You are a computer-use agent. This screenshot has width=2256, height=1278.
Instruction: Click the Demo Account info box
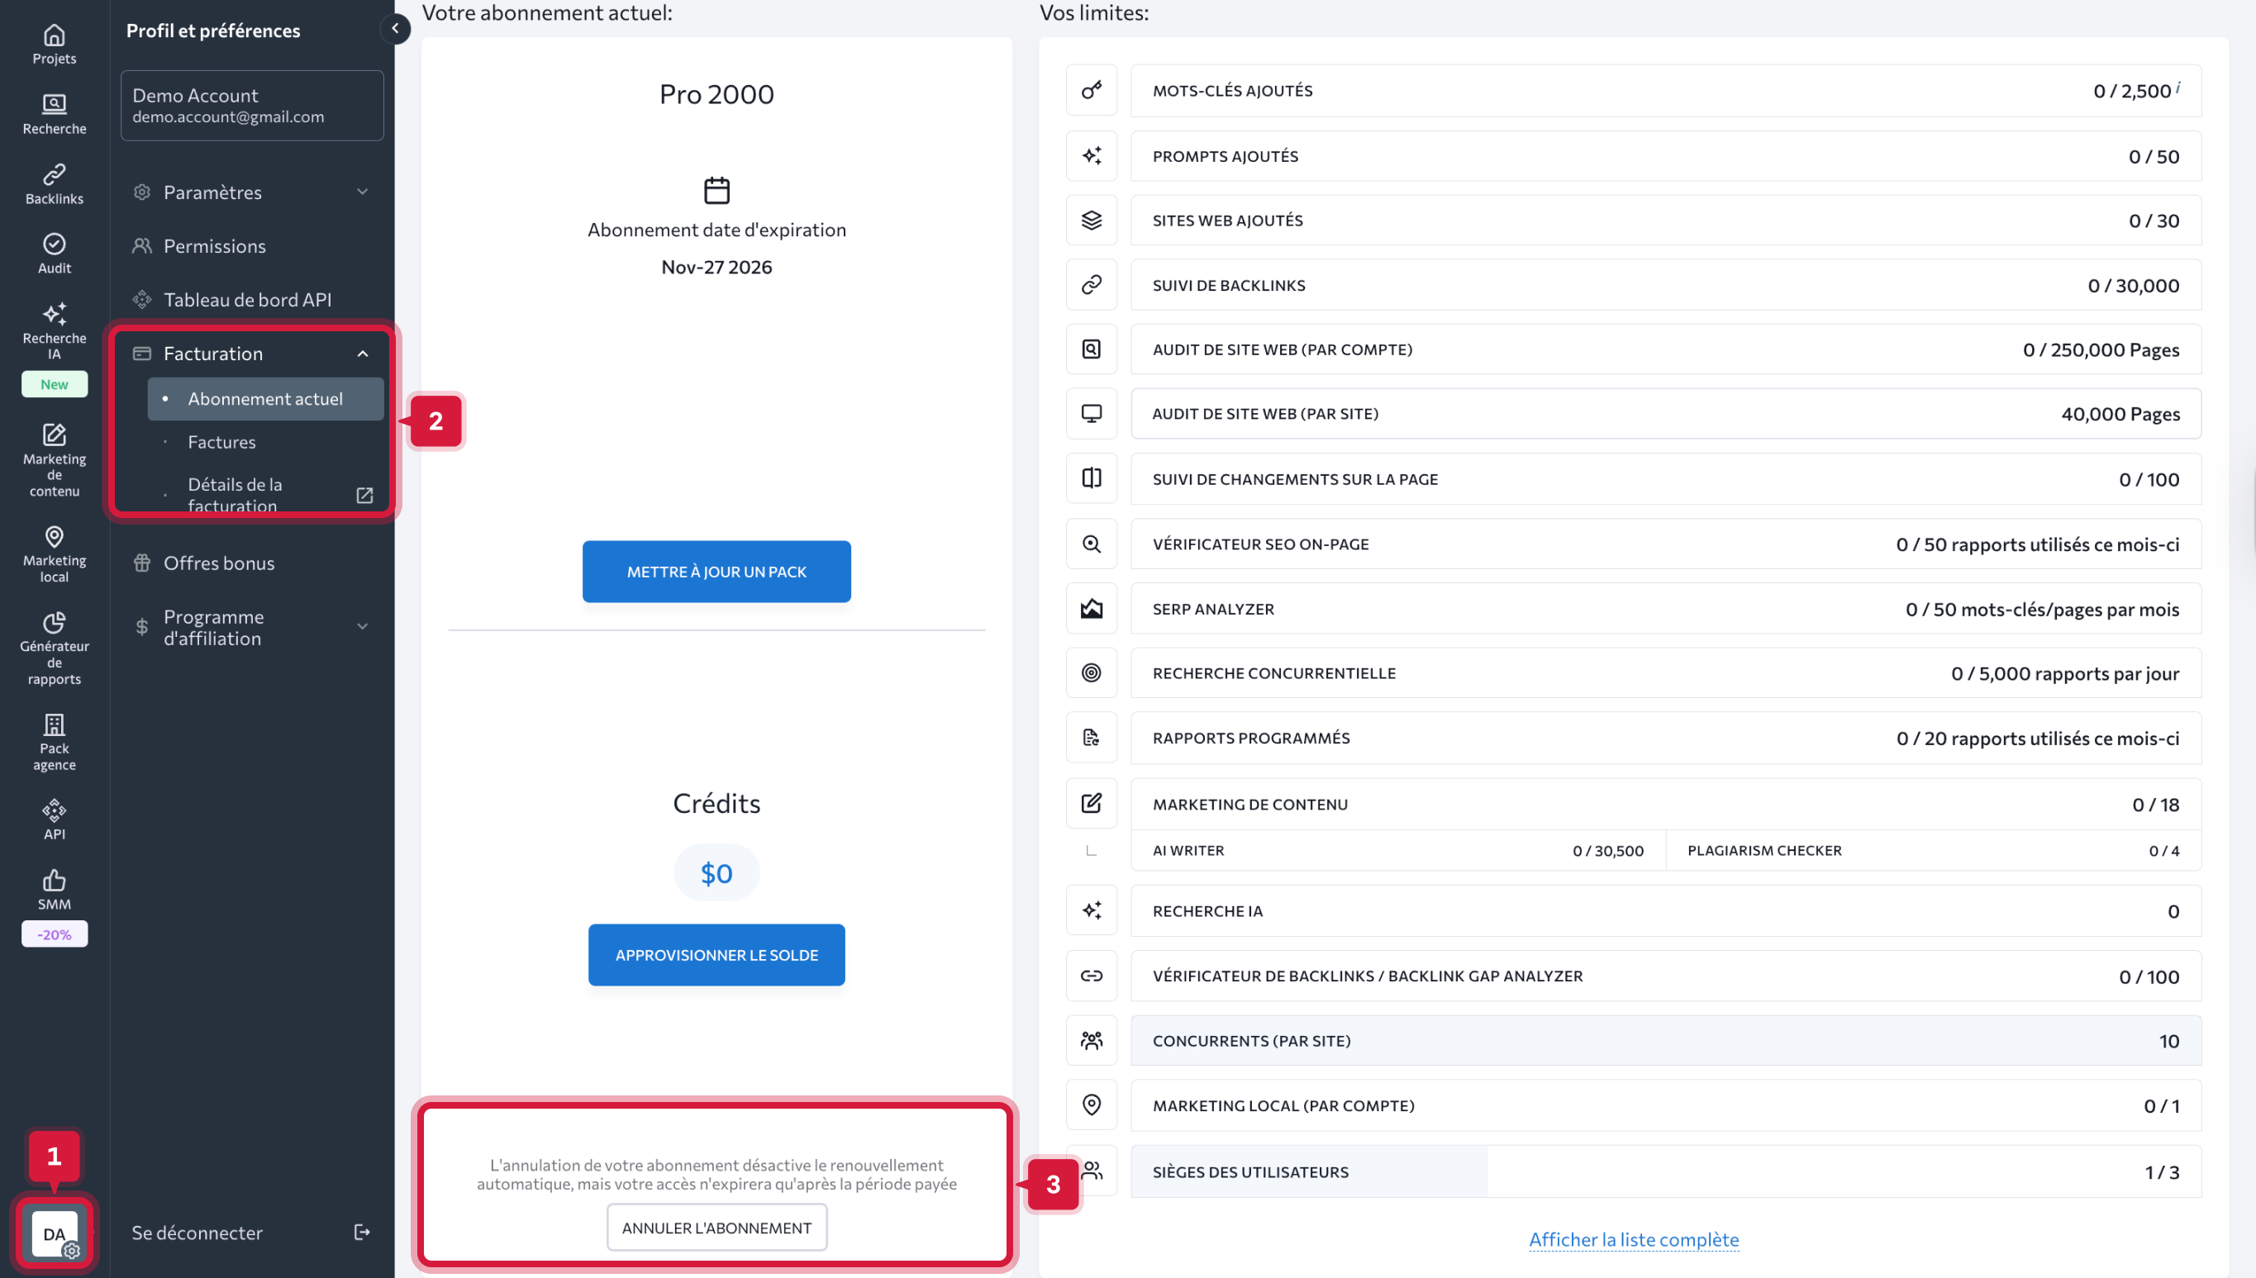(x=252, y=106)
